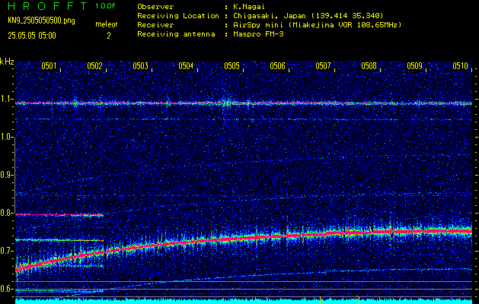479x304 pixels.
Task: Click the Receiving antenna label
Action: click(x=176, y=34)
